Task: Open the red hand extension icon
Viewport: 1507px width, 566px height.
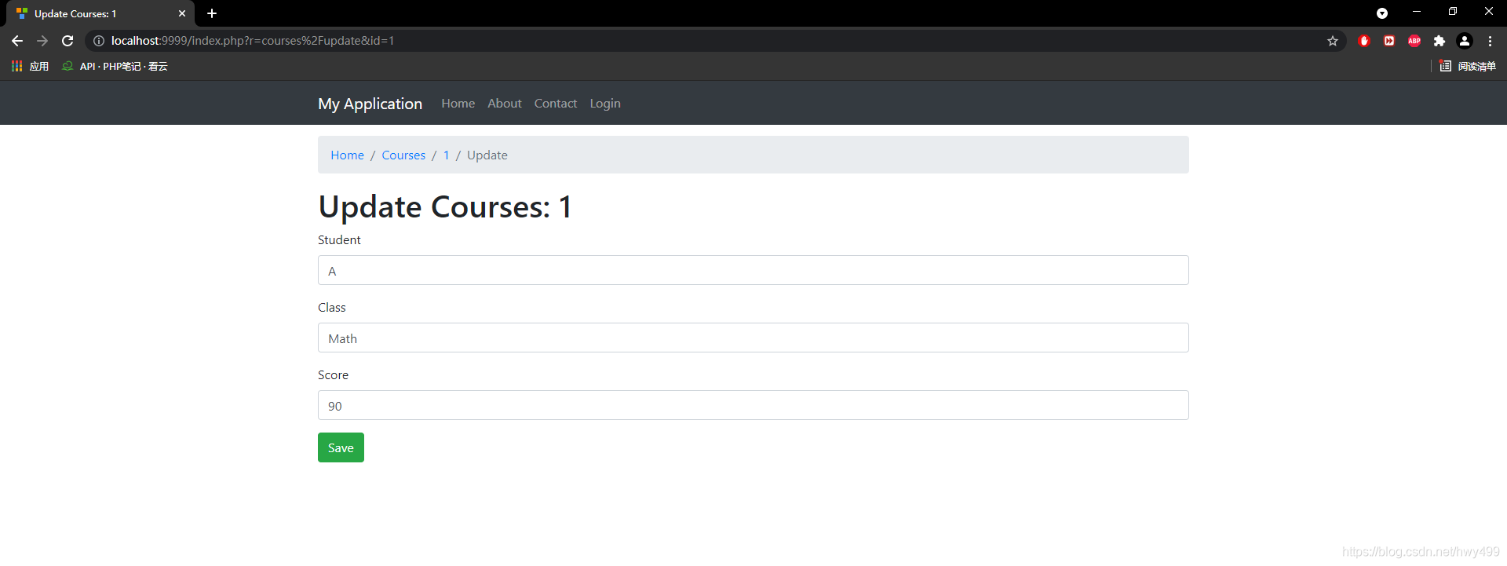Action: click(1364, 41)
